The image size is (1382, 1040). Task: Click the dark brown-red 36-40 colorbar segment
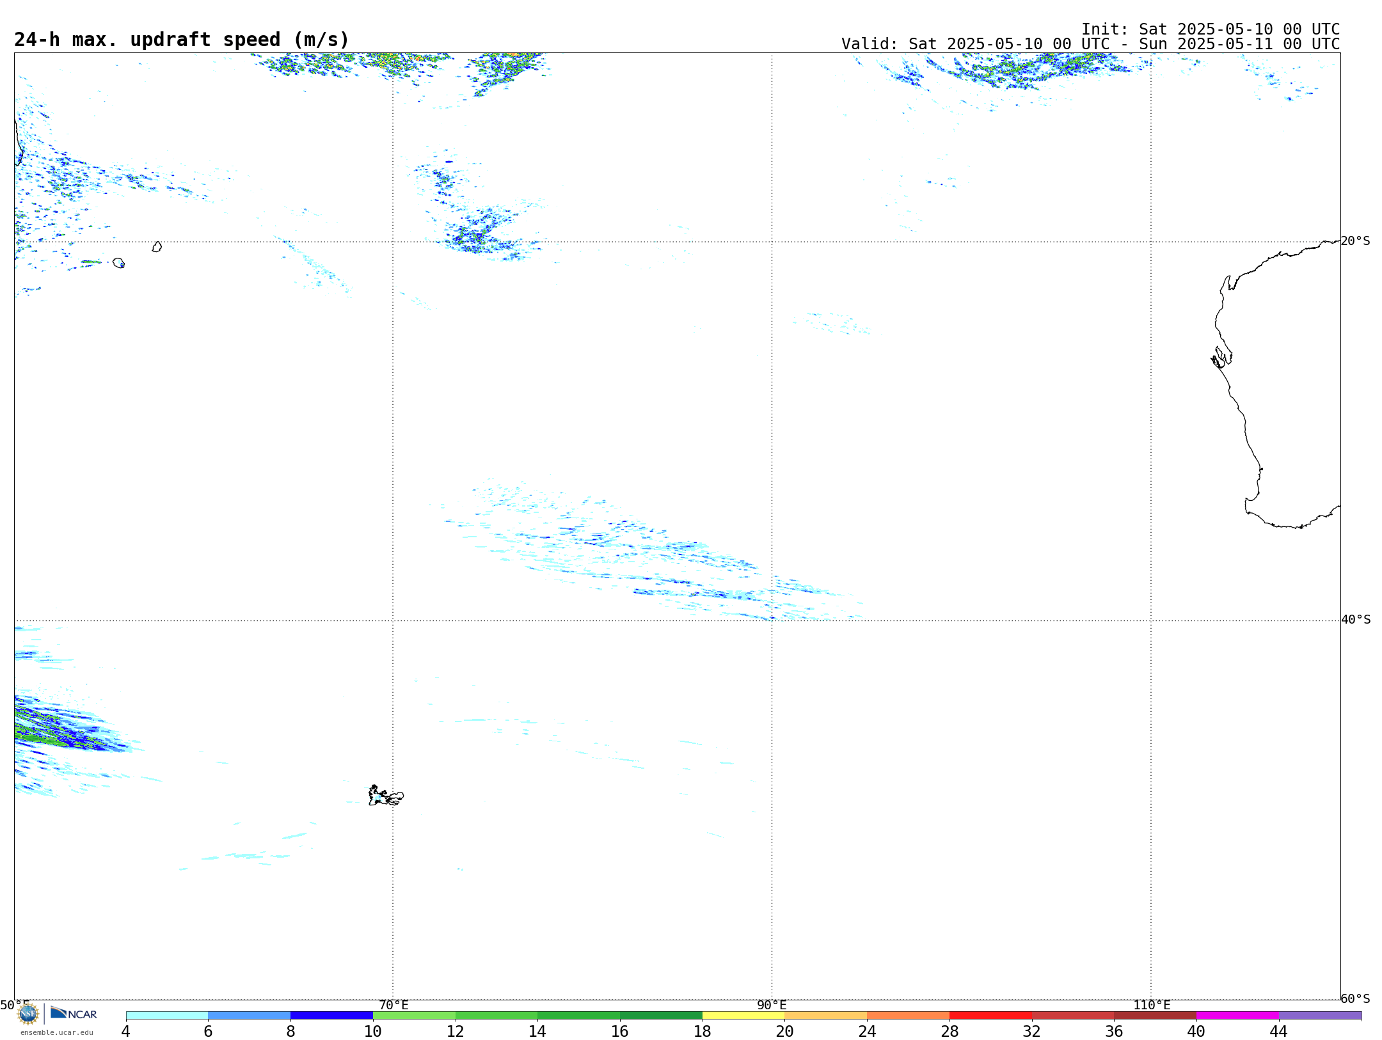[x=1155, y=1015]
